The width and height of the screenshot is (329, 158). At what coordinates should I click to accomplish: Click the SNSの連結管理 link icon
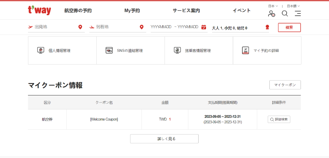coord(109,50)
